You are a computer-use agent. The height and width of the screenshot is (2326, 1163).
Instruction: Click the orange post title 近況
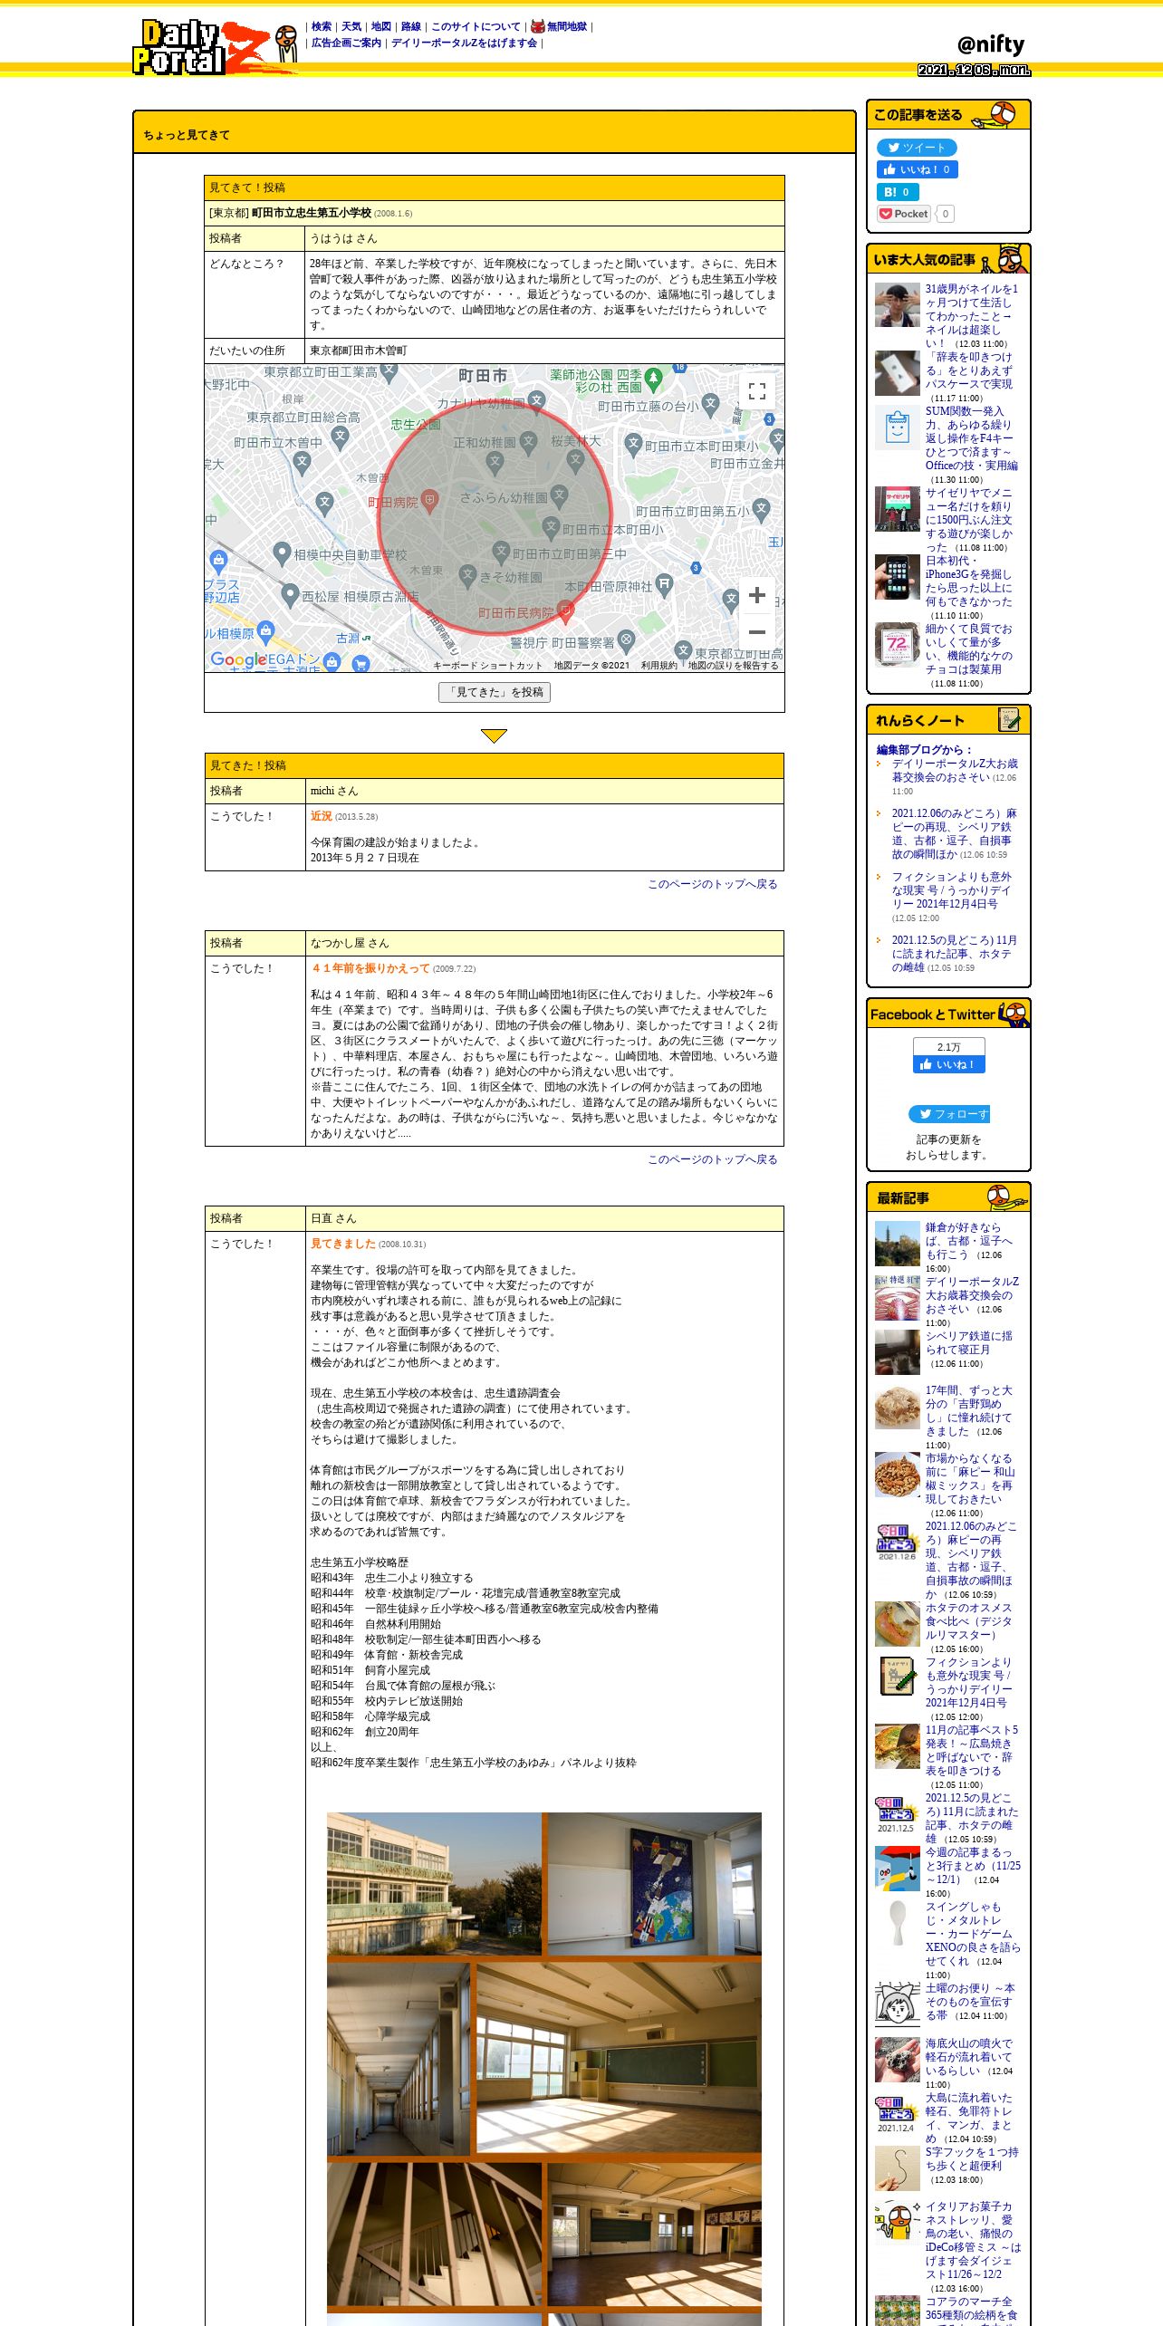pyautogui.click(x=322, y=816)
